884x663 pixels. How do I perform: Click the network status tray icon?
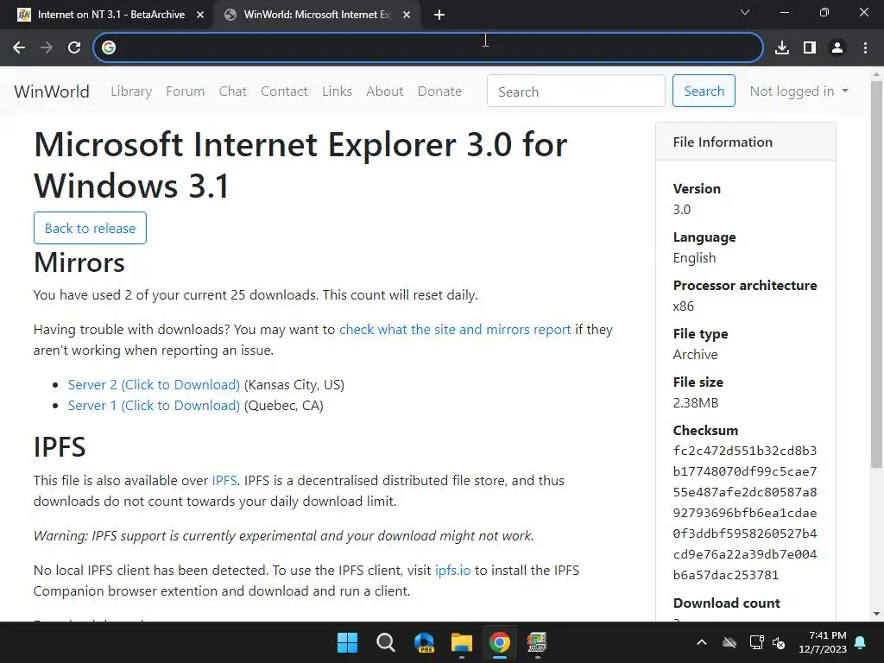click(x=756, y=642)
